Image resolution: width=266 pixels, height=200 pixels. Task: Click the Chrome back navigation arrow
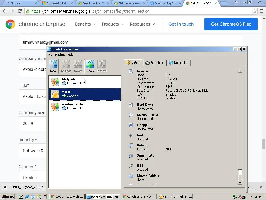(x=5, y=11)
